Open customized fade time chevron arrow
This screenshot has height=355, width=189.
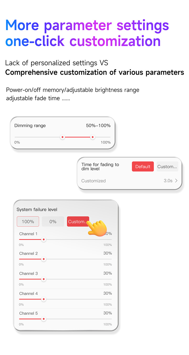(x=176, y=181)
